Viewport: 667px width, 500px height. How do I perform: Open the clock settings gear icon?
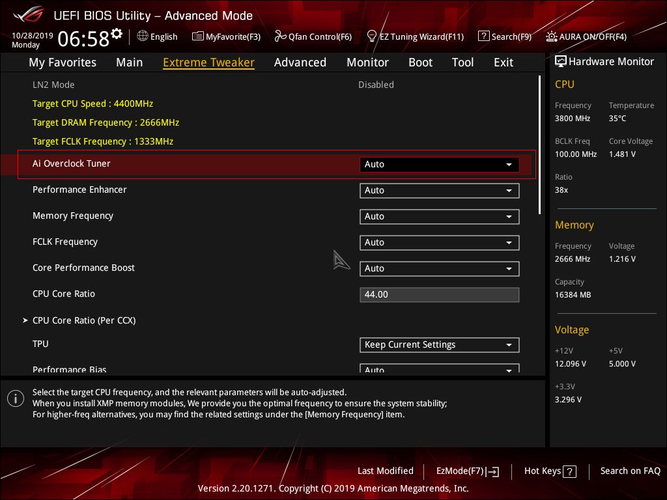pos(117,33)
